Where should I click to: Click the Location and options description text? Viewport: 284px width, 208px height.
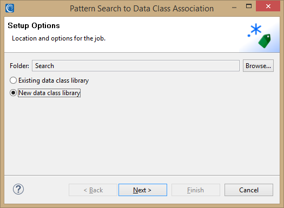point(58,38)
